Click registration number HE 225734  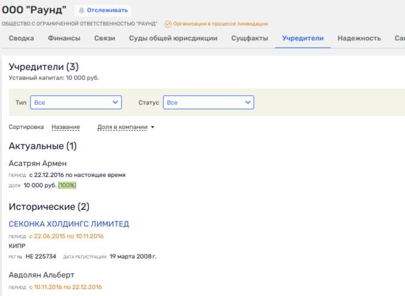(x=41, y=257)
